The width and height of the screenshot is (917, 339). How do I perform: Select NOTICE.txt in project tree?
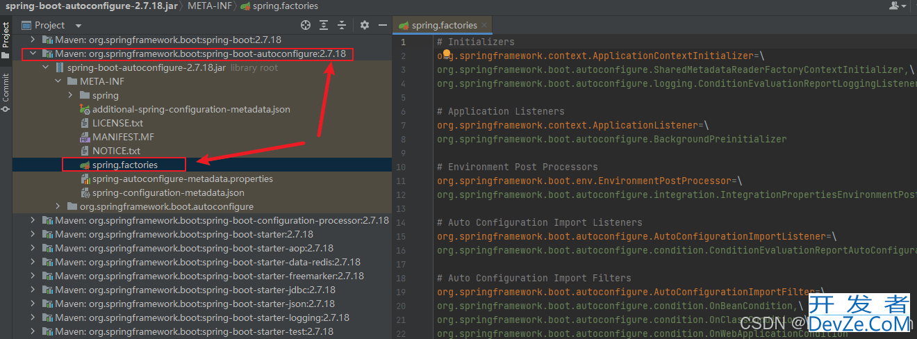[x=116, y=151]
